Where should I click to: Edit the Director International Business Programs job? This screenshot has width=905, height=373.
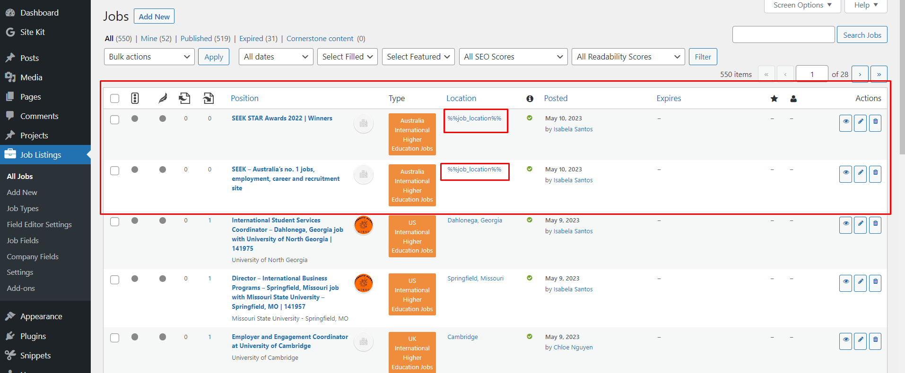861,283
